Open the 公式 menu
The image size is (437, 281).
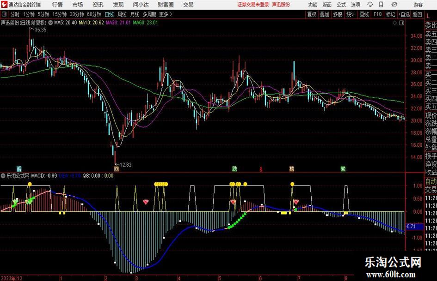click(341, 5)
